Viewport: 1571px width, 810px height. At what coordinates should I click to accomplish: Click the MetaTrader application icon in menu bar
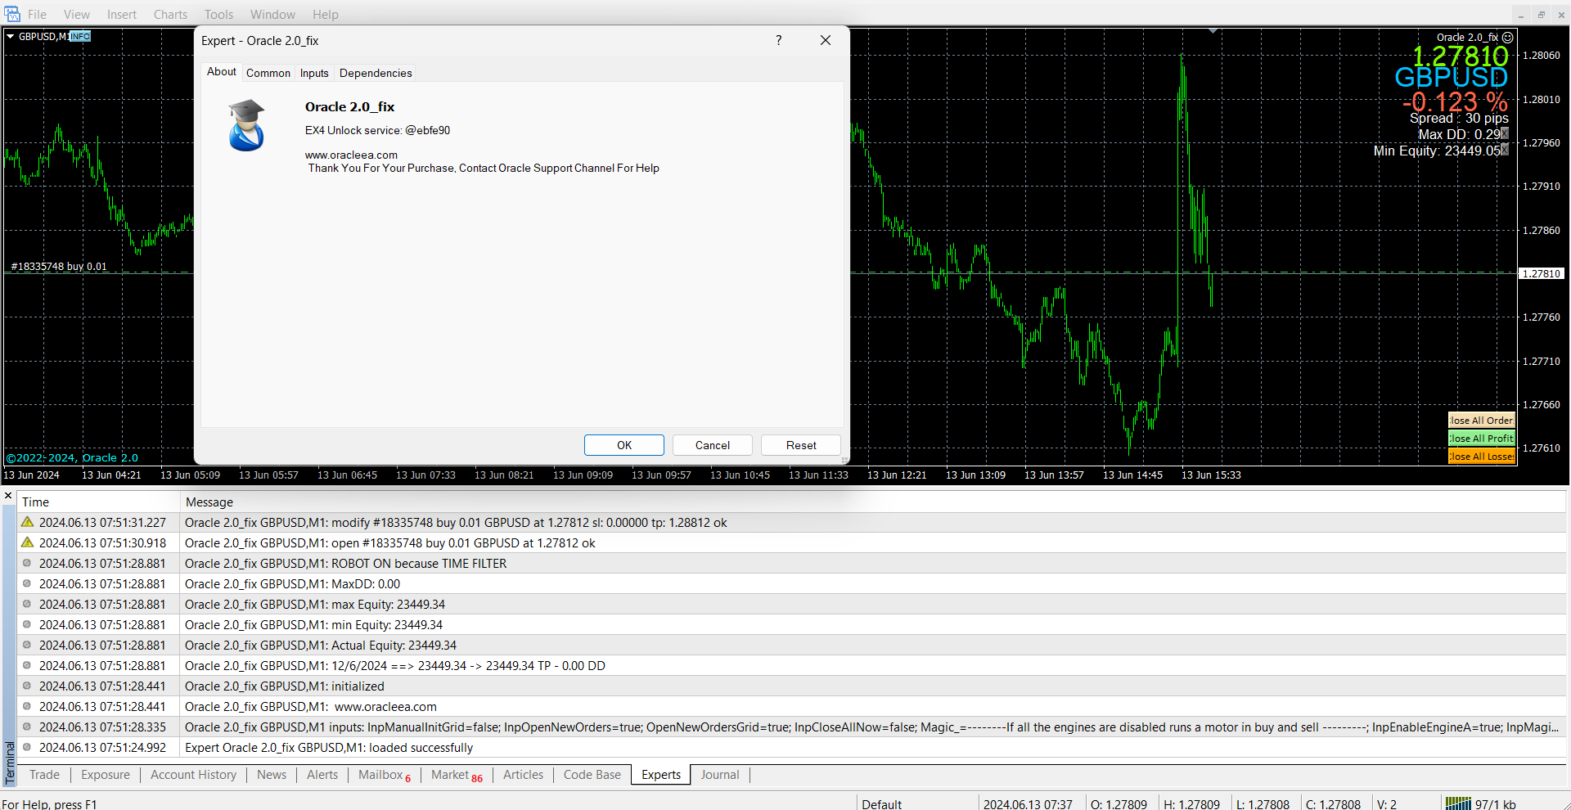tap(12, 14)
